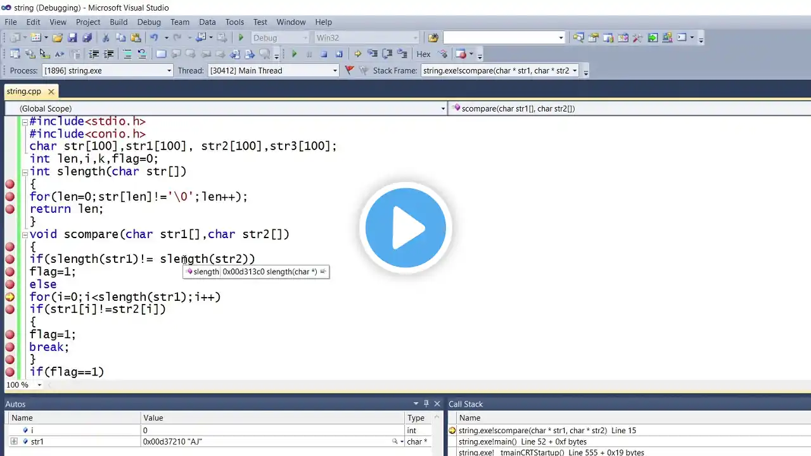Toggle breakpoint on if(str1[i]!=str2[i]) line
The width and height of the screenshot is (811, 456).
pos(10,310)
